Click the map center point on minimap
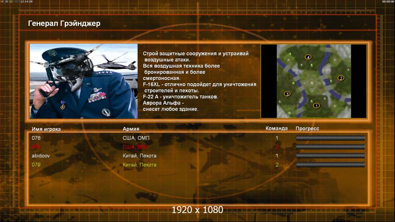The height and width of the screenshot is (222, 395). [312, 83]
